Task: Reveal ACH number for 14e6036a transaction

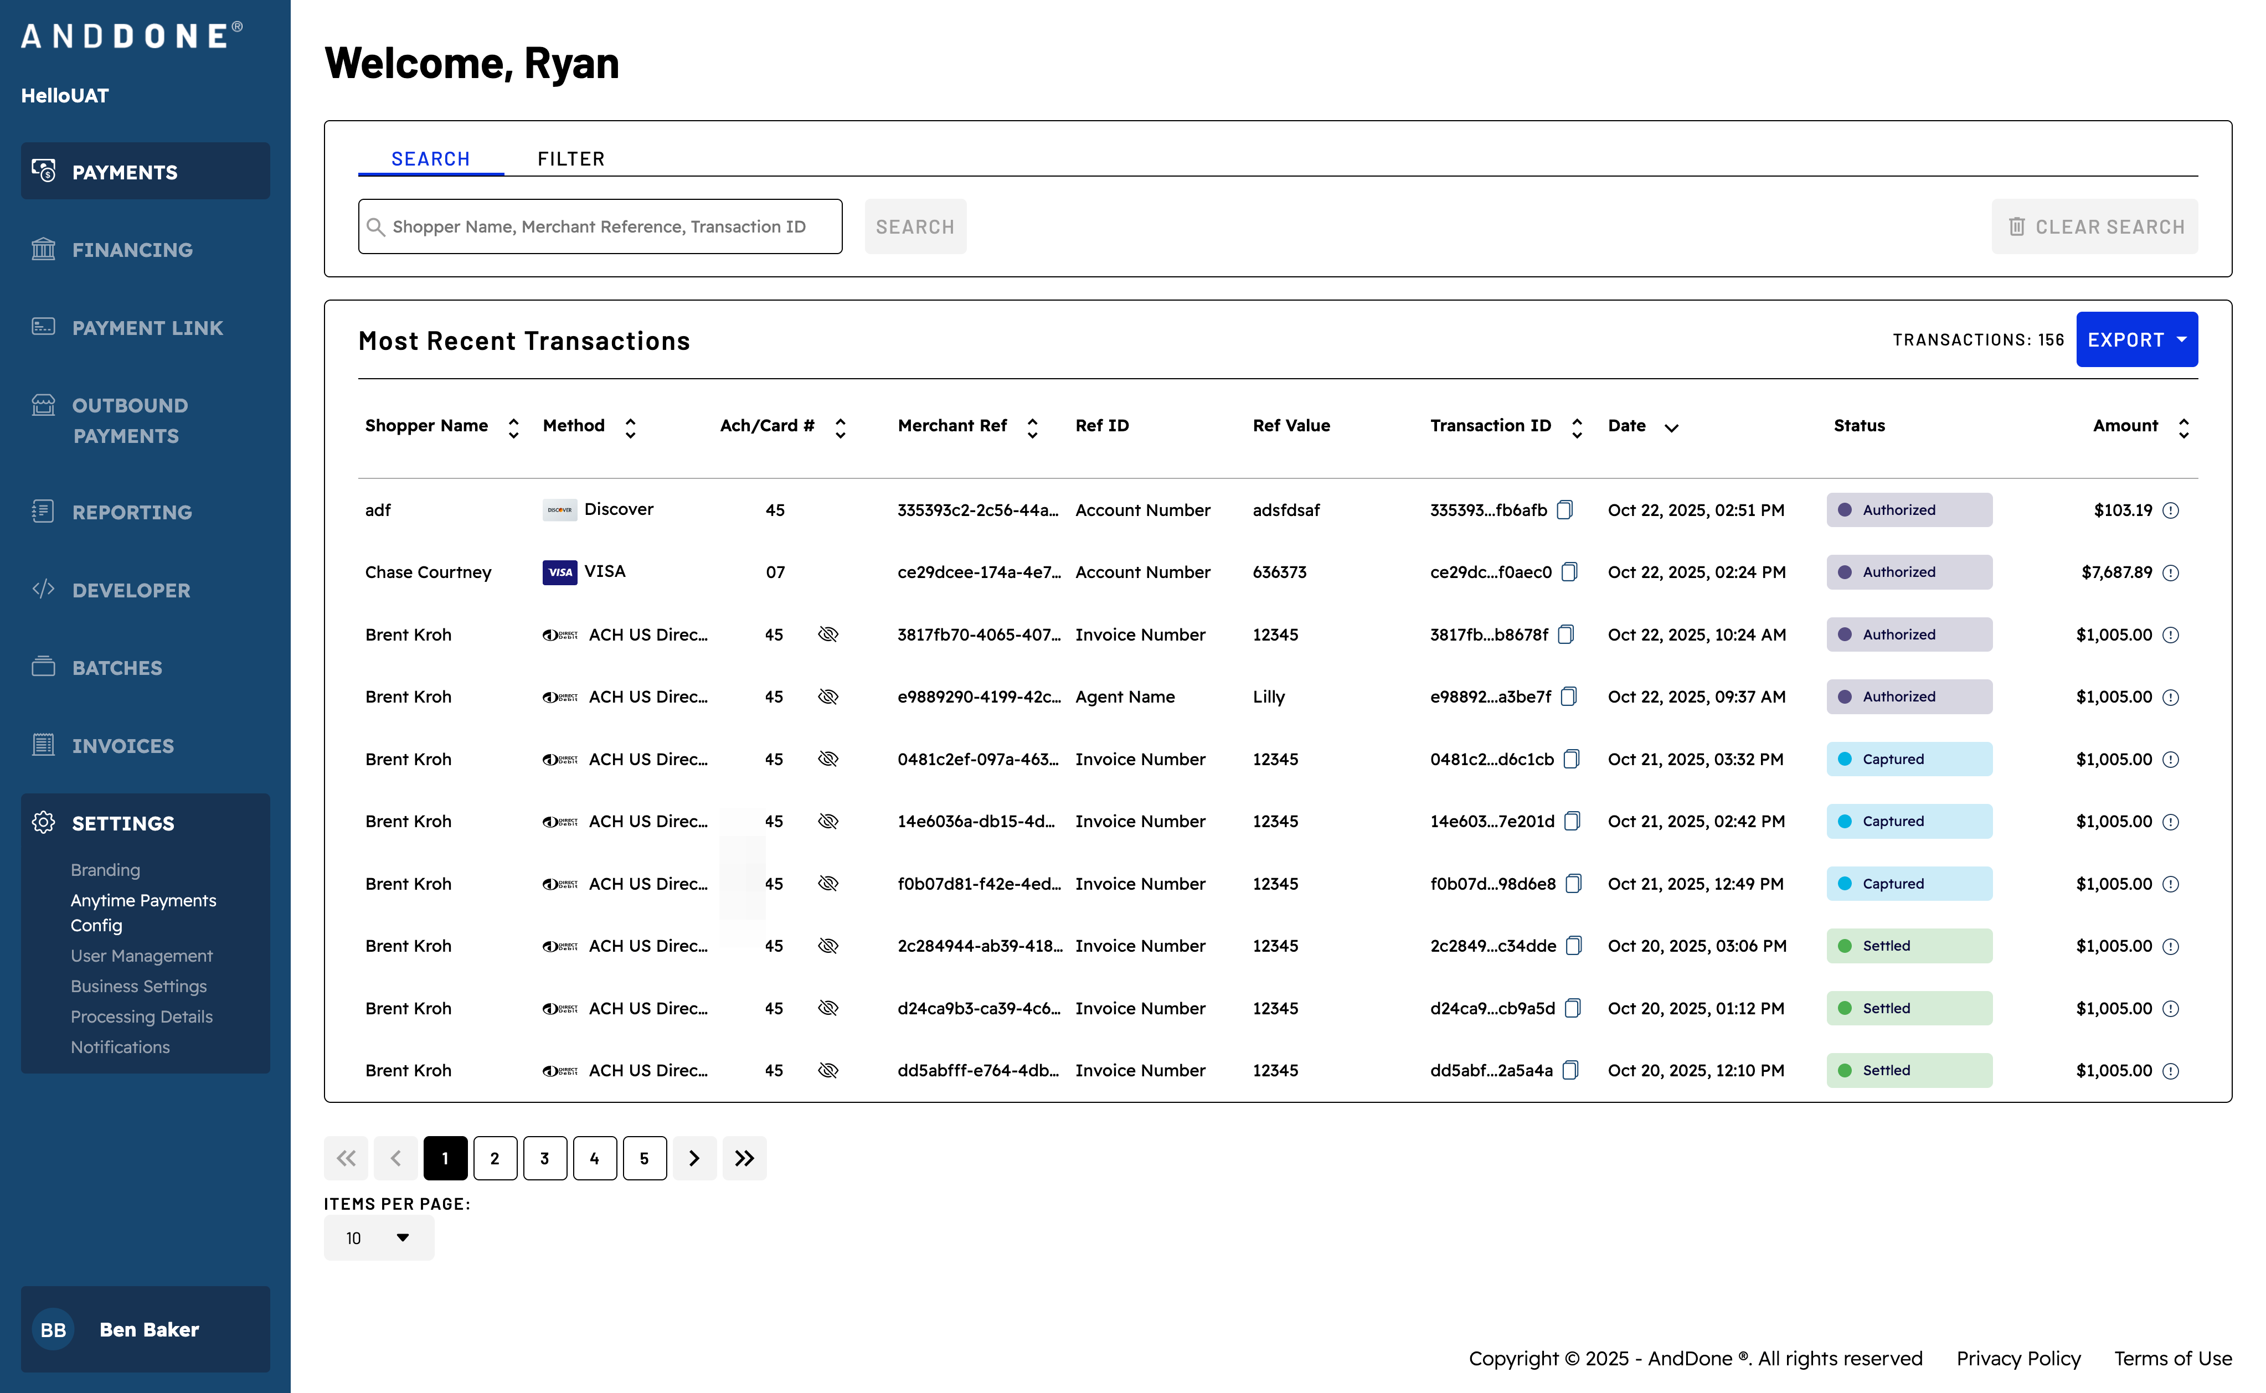Action: pos(828,821)
